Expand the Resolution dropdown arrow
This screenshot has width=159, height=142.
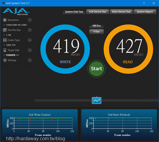click(30, 20)
